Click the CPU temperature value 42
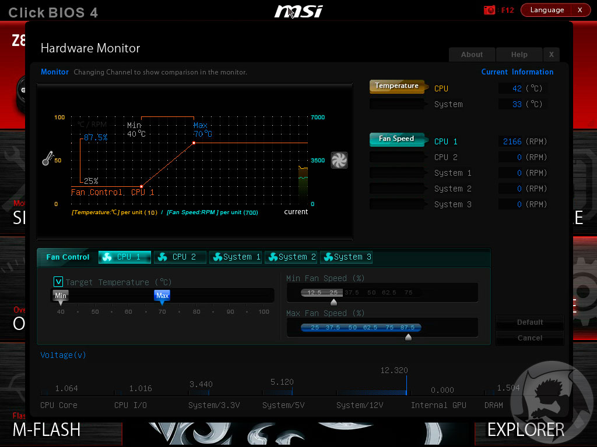The image size is (597, 447). point(517,88)
